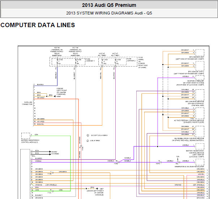Click the "GENERATOR & VOLTAGE REGULATOR" label
218x199 pixels.
click(189, 166)
